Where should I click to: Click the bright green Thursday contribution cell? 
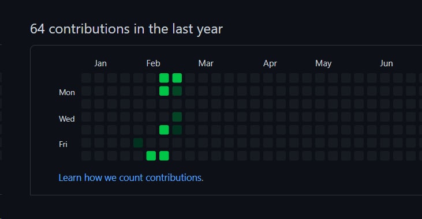point(164,130)
